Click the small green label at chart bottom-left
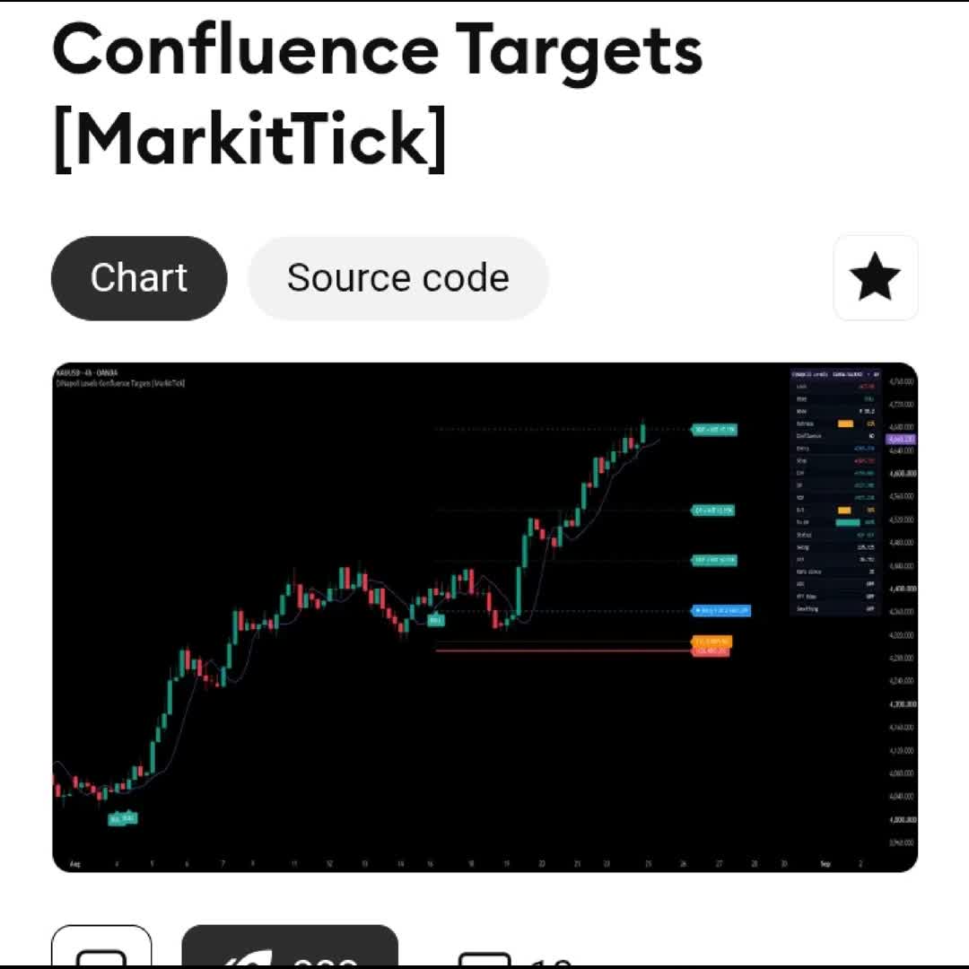This screenshot has width=969, height=969. [x=122, y=819]
